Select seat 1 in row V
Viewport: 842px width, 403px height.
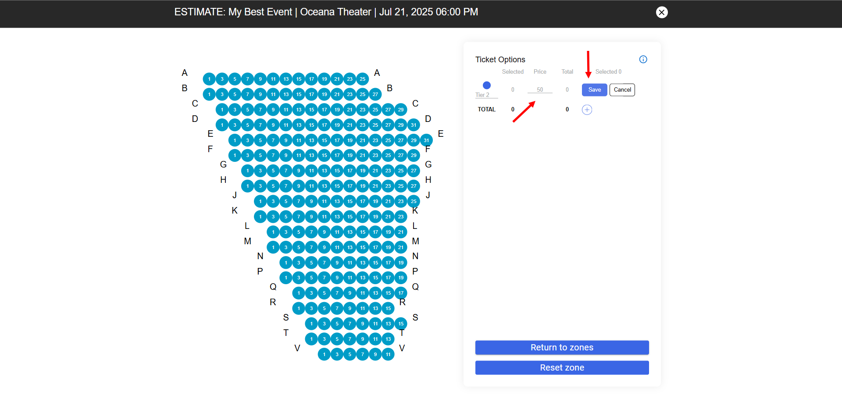pos(324,354)
